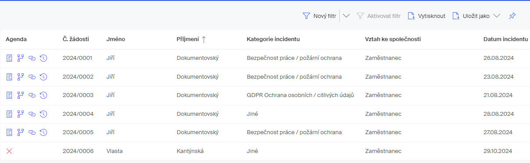The width and height of the screenshot is (530, 163).
Task: Click history icon for request 2024/0001
Action: (x=43, y=58)
